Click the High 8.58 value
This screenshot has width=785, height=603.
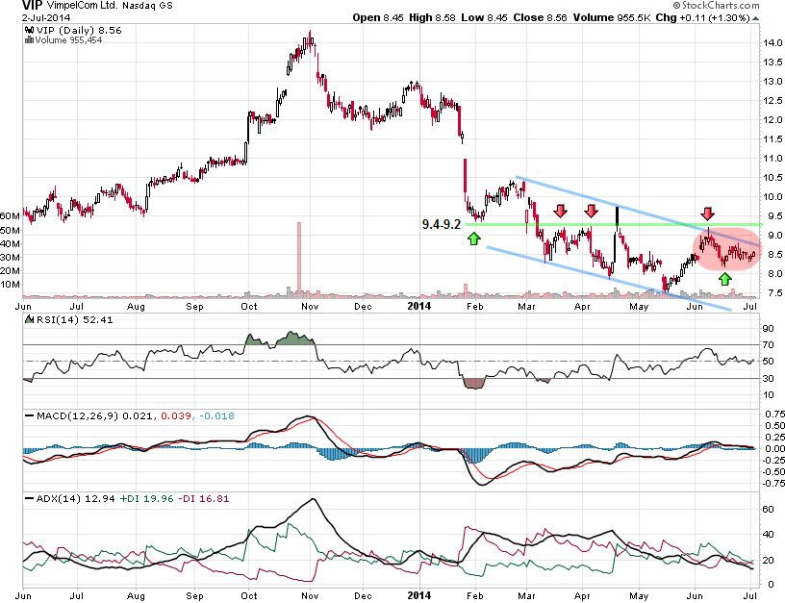(432, 17)
